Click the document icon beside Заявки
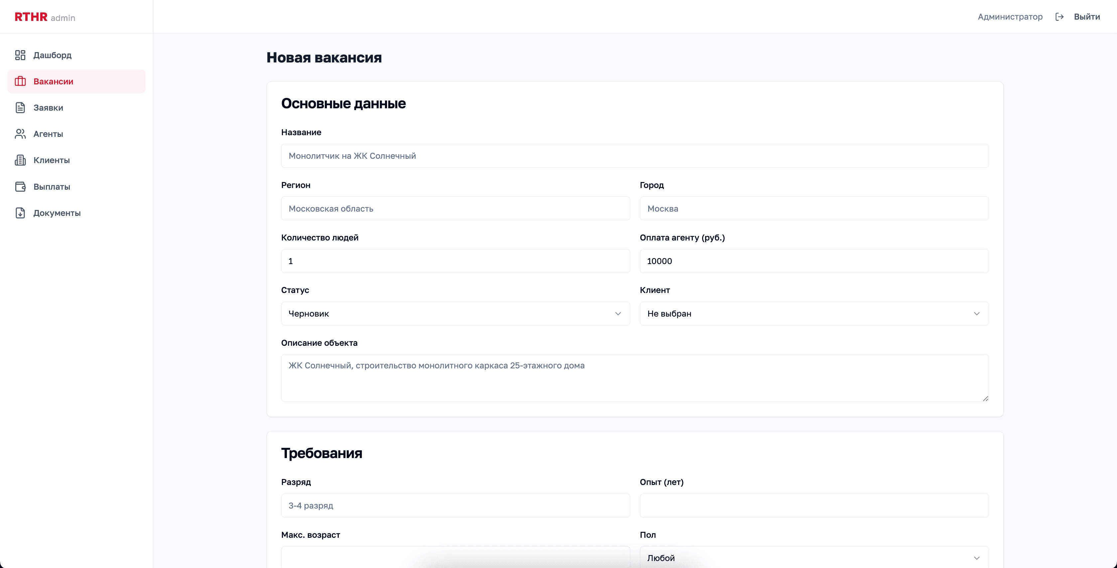Image resolution: width=1117 pixels, height=568 pixels. tap(20, 107)
